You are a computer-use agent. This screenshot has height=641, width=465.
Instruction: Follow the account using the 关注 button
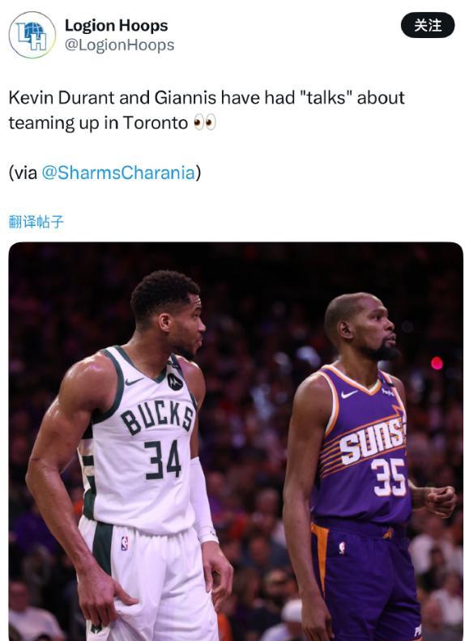point(428,25)
